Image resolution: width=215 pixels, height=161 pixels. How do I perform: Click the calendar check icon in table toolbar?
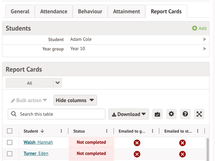click(157, 114)
